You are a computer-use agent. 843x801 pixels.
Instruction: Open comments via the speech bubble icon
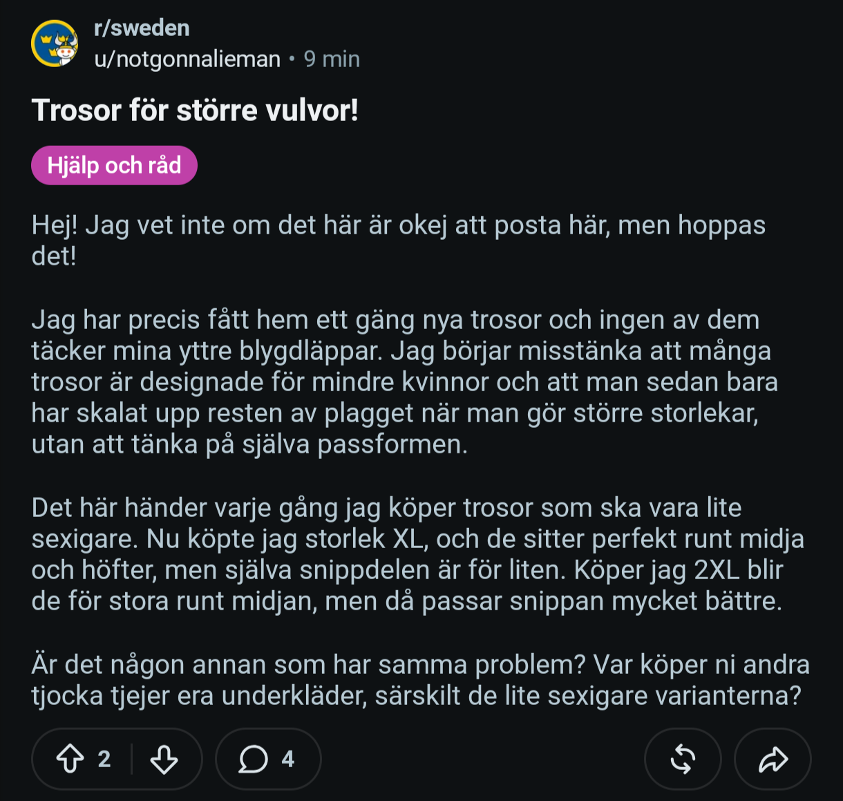coord(253,759)
